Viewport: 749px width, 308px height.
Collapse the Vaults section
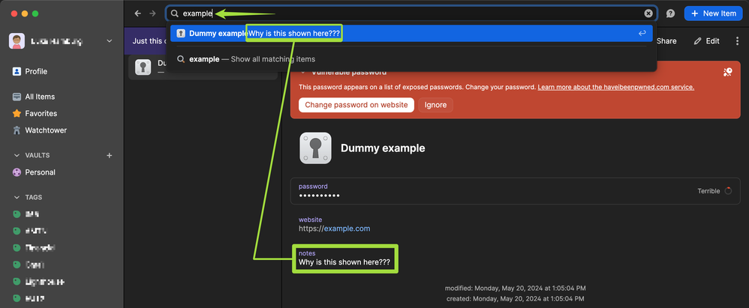click(x=17, y=155)
